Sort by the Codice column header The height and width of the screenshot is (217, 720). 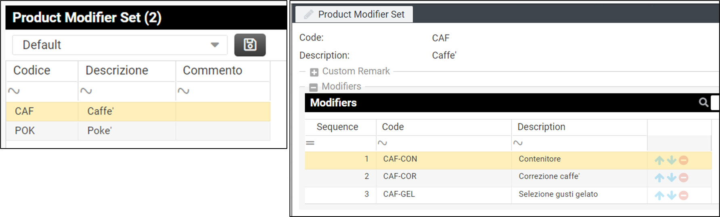(x=32, y=70)
